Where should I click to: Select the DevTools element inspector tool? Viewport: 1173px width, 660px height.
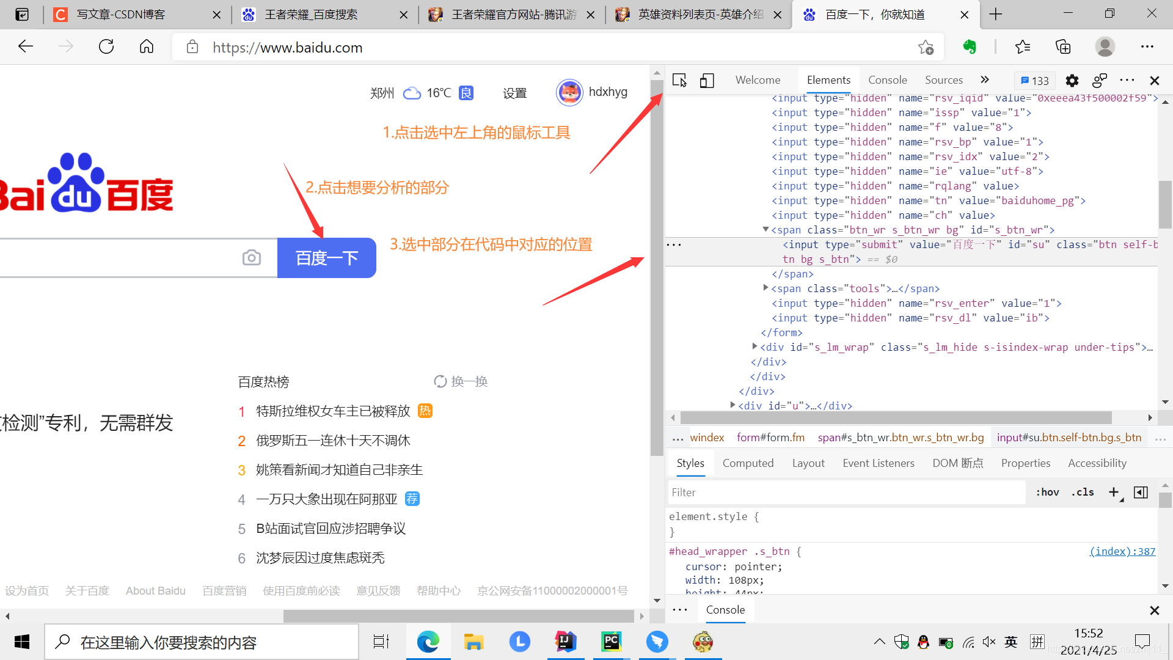pos(679,80)
